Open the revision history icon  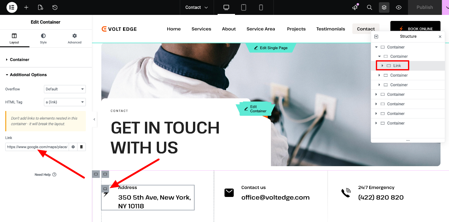coord(55,7)
